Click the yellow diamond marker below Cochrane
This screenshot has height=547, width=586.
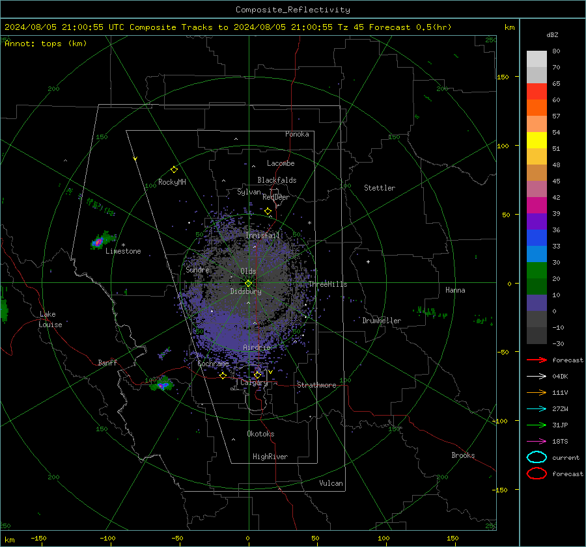point(223,375)
